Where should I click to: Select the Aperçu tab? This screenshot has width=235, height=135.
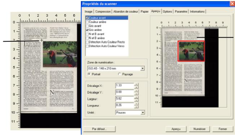pos(156,11)
